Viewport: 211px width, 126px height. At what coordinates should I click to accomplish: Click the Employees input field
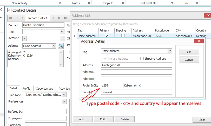click(x=46, y=118)
